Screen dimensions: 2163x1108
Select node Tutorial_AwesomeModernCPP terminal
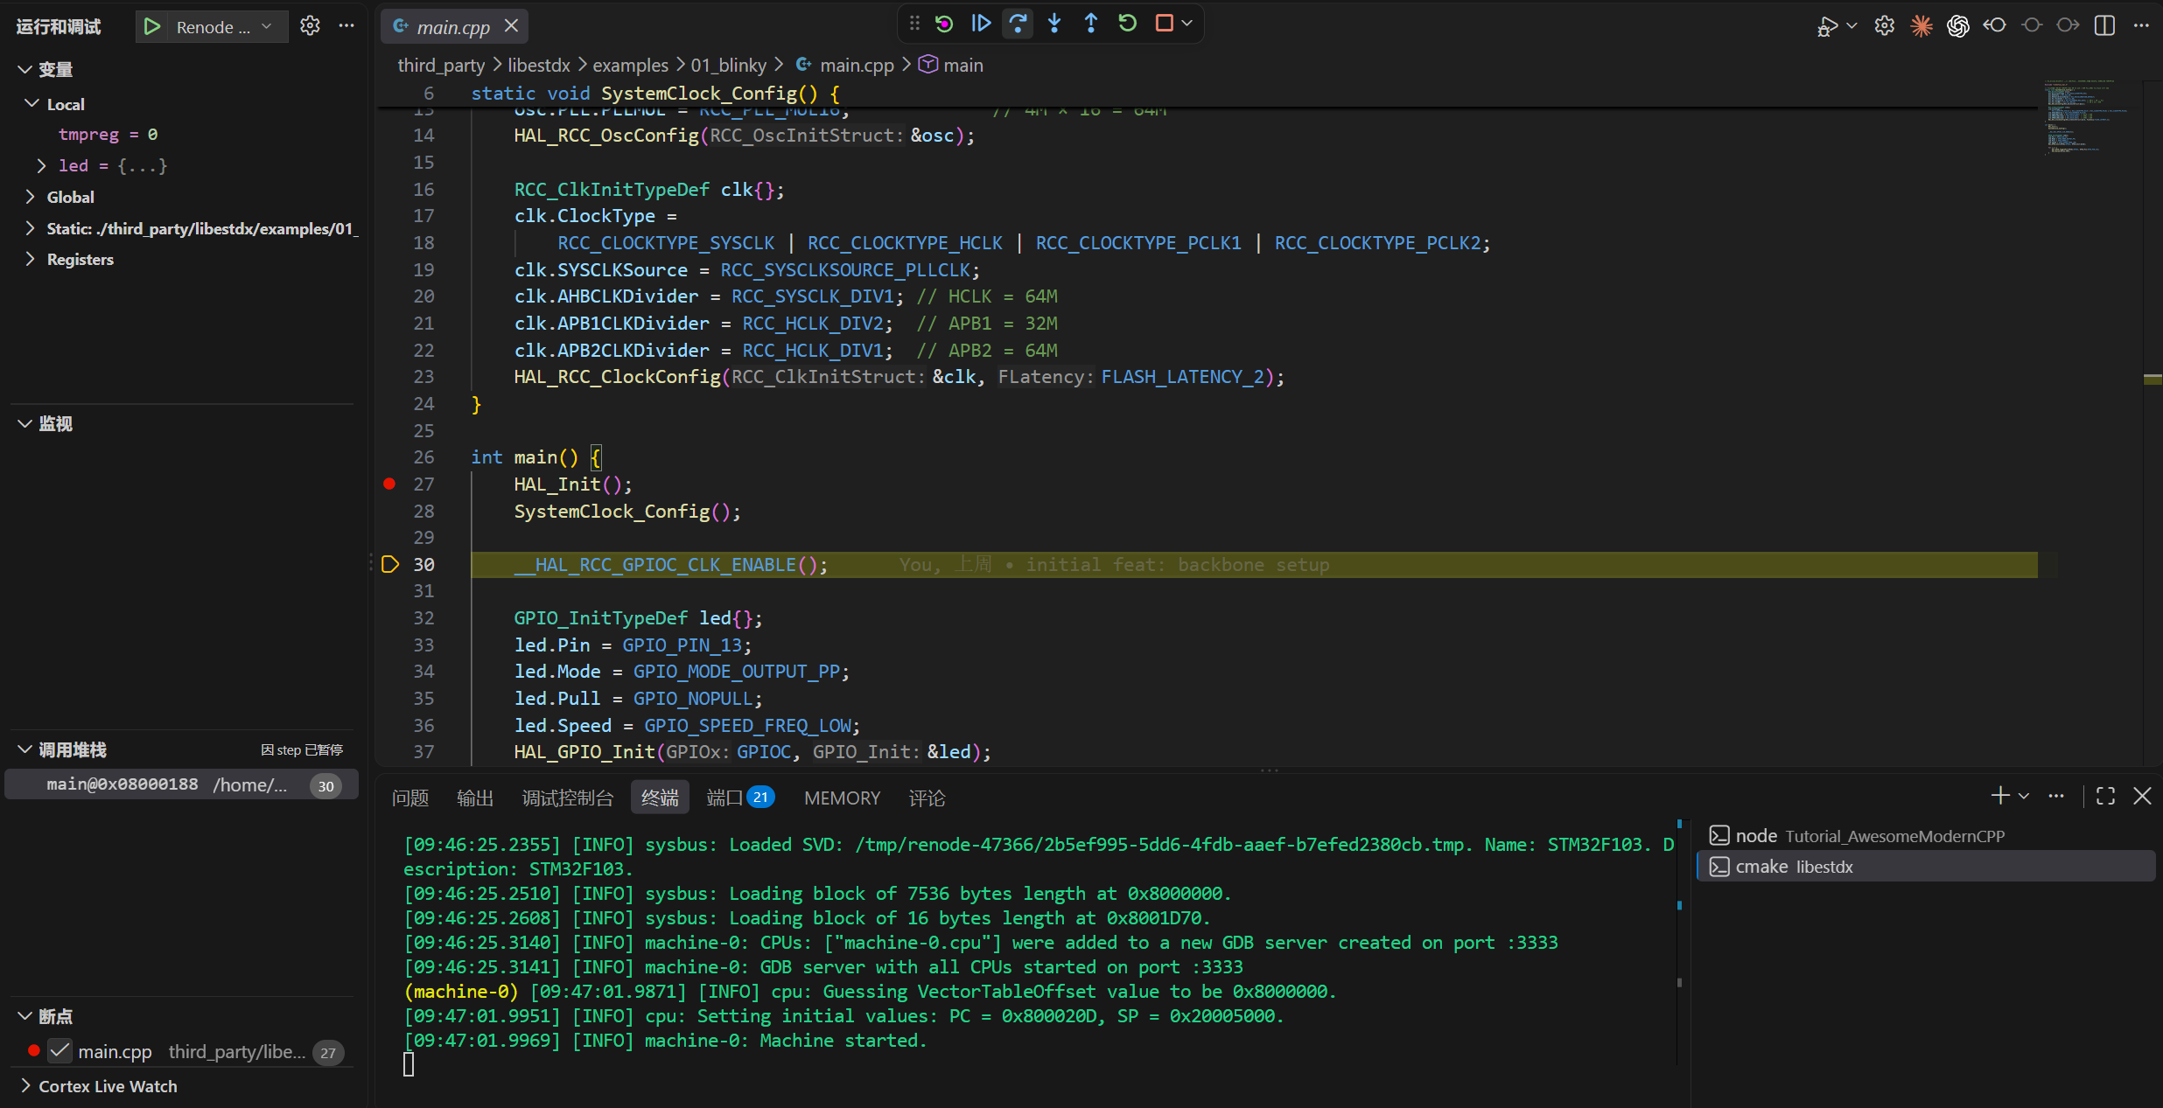[1925, 836]
